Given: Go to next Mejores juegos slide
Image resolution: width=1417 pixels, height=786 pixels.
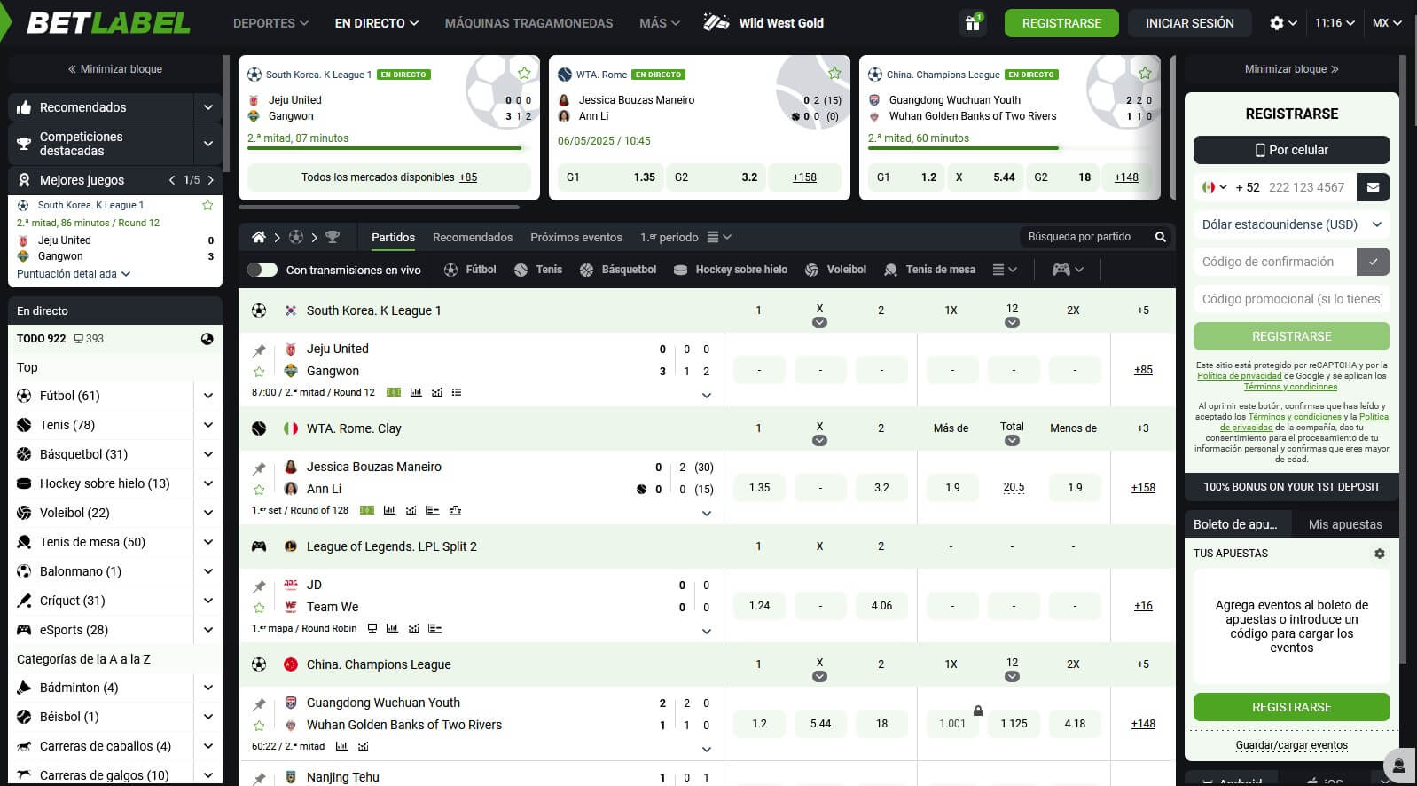Looking at the screenshot, I should click(x=210, y=180).
